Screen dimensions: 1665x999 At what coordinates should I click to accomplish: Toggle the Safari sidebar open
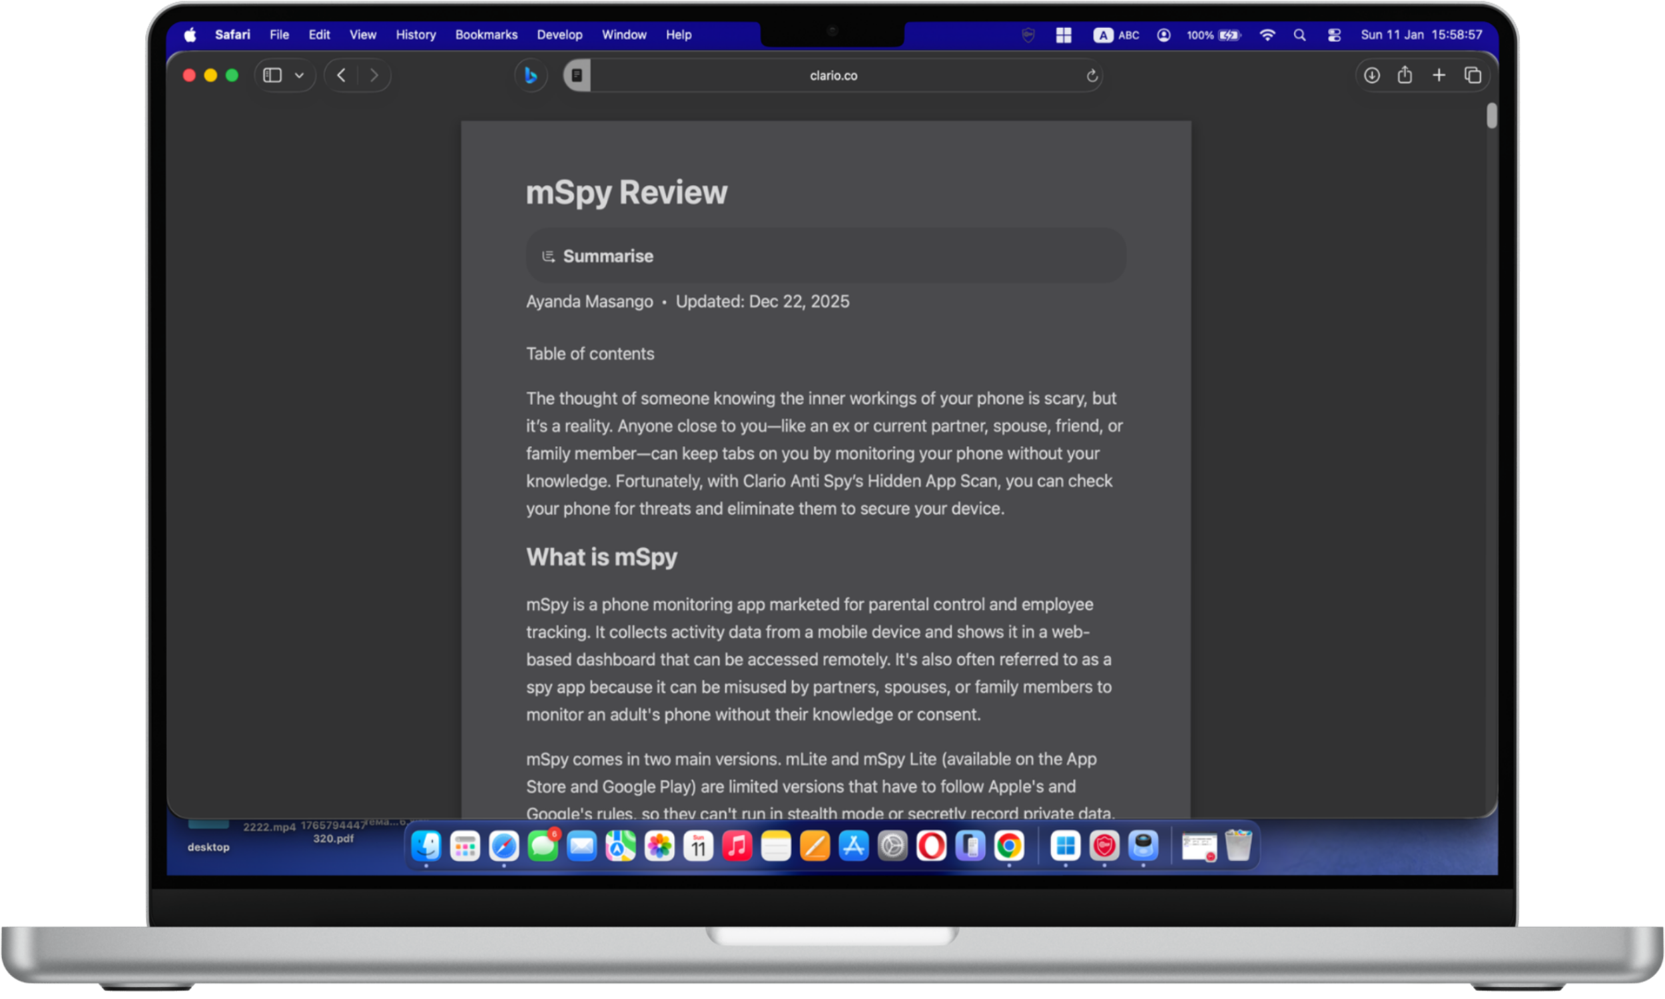272,75
